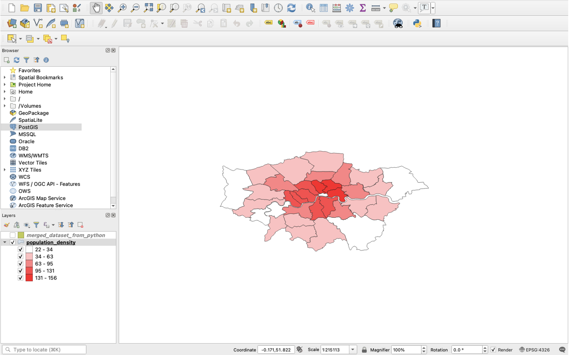Click the Type to locate search field
The height and width of the screenshot is (355, 569).
(x=44, y=349)
